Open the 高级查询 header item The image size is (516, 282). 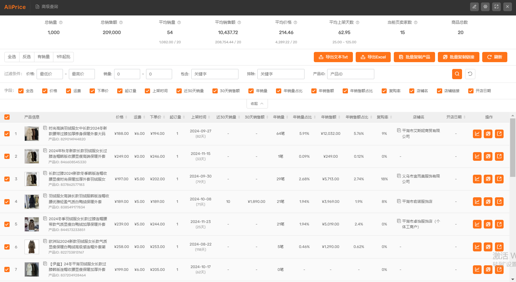click(x=47, y=7)
